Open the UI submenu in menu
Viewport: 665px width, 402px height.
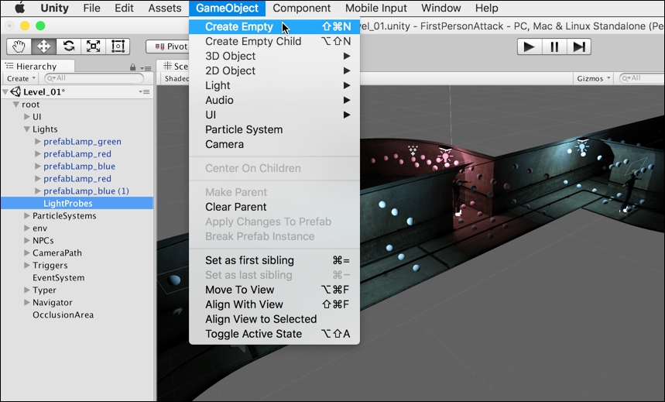coord(274,115)
